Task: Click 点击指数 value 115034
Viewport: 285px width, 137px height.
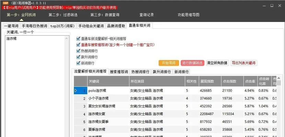Action: tap(228, 114)
